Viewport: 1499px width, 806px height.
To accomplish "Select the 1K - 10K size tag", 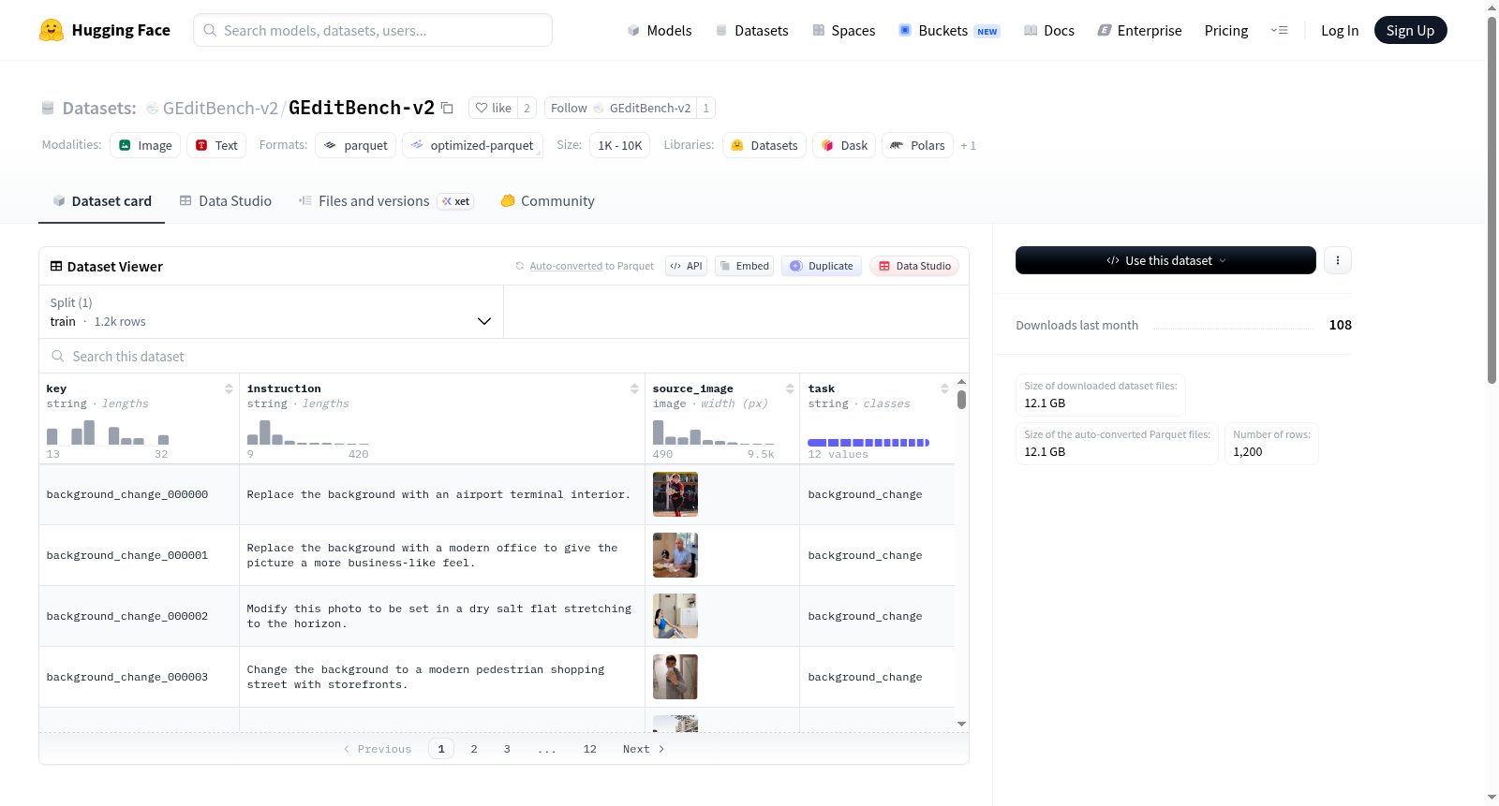I will [x=619, y=145].
